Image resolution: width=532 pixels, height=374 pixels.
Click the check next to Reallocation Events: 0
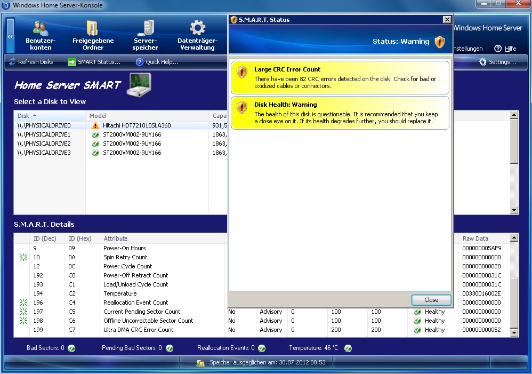click(262, 348)
